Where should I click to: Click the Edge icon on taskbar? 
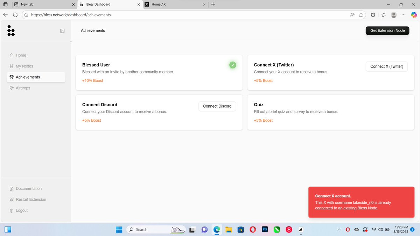(x=217, y=230)
